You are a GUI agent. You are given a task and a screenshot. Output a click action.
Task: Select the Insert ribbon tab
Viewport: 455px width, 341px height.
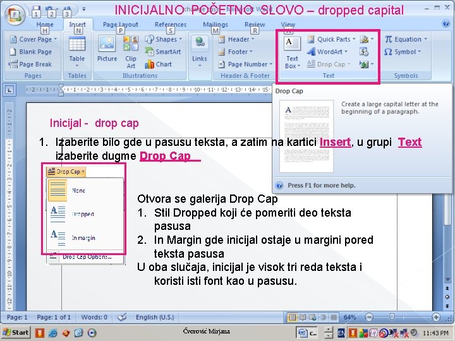(x=78, y=25)
